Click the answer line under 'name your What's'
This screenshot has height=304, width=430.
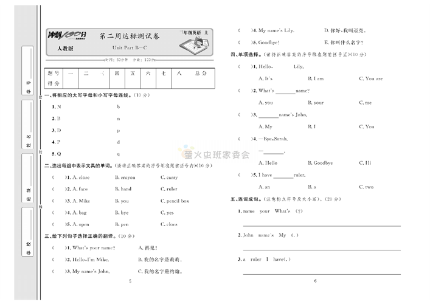click(x=322, y=226)
